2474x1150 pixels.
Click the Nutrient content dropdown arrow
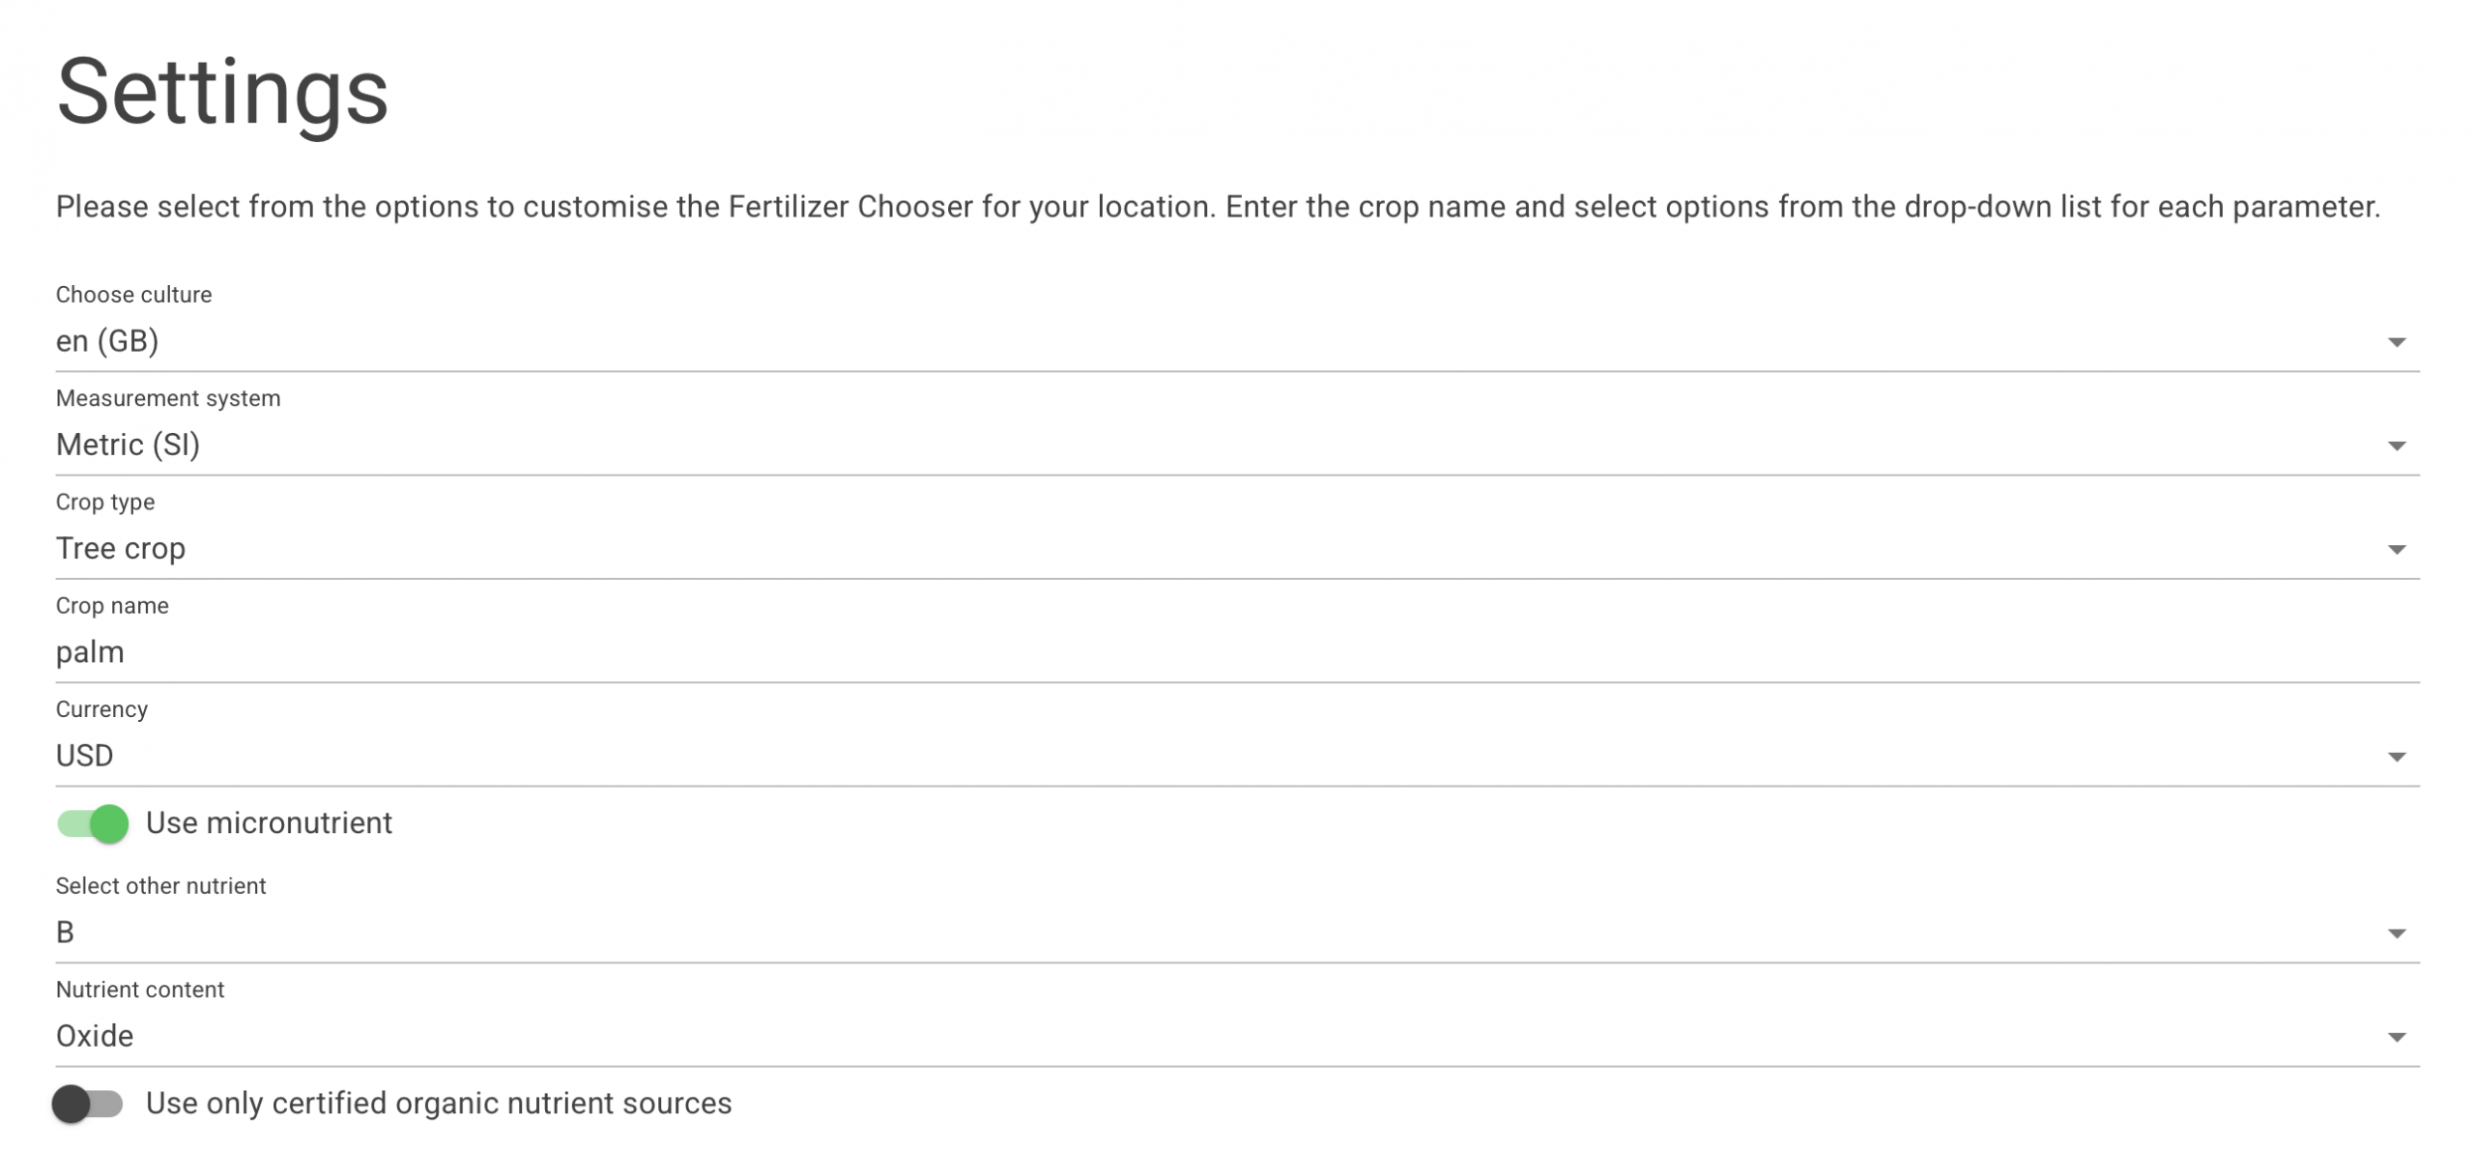coord(2396,1037)
